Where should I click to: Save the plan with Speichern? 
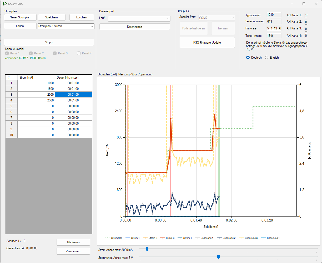[52, 17]
